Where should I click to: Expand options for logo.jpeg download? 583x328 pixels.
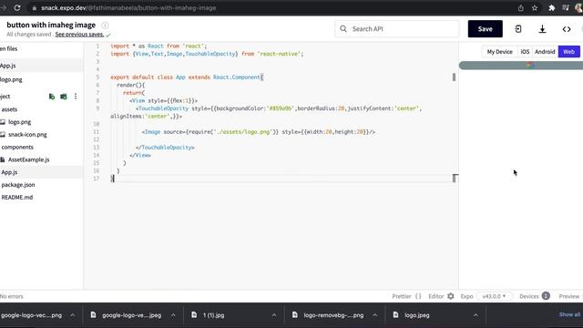[x=476, y=315]
